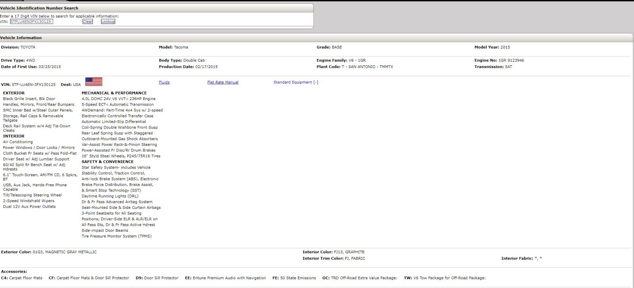Click the Vehicle Information panel header
Viewport: 634px width, 288px height.
(x=316, y=38)
